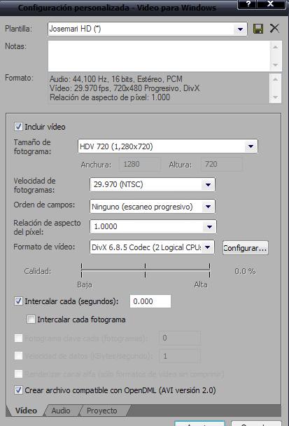Click the Notas scrollbar down arrow
The width and height of the screenshot is (289, 426).
click(x=276, y=65)
